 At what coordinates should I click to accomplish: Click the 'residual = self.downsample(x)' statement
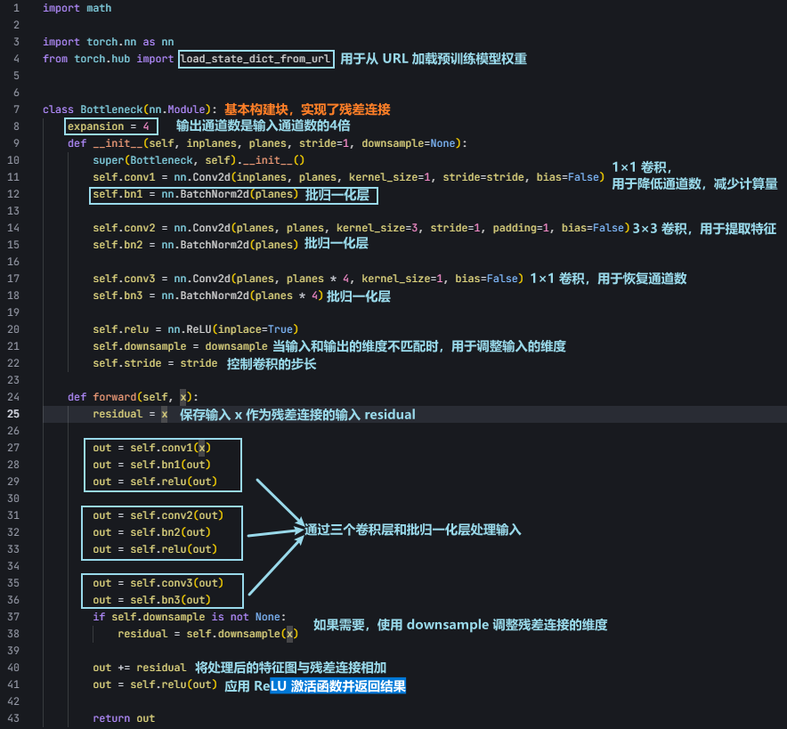[207, 634]
